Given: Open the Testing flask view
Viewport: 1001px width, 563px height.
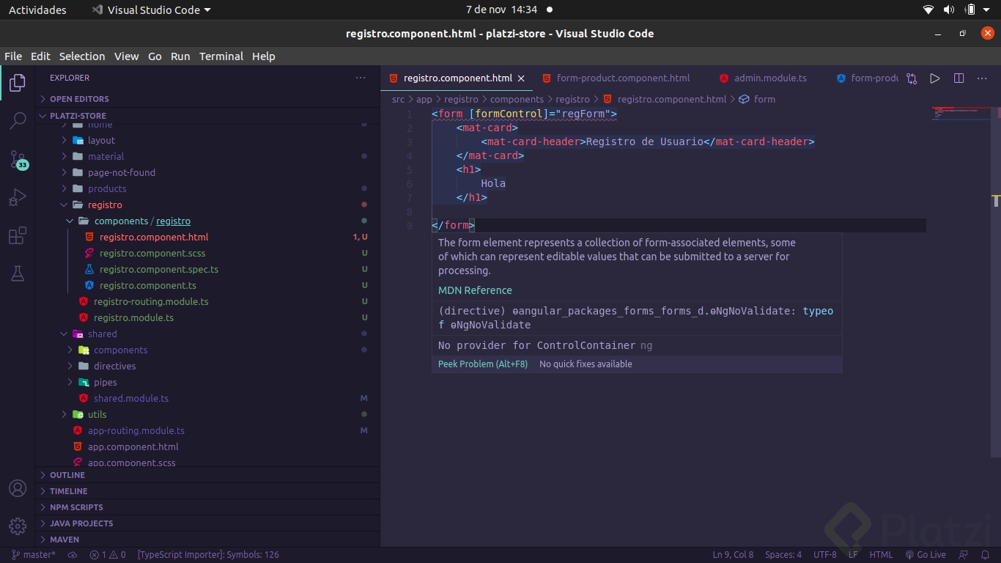Looking at the screenshot, I should [18, 273].
